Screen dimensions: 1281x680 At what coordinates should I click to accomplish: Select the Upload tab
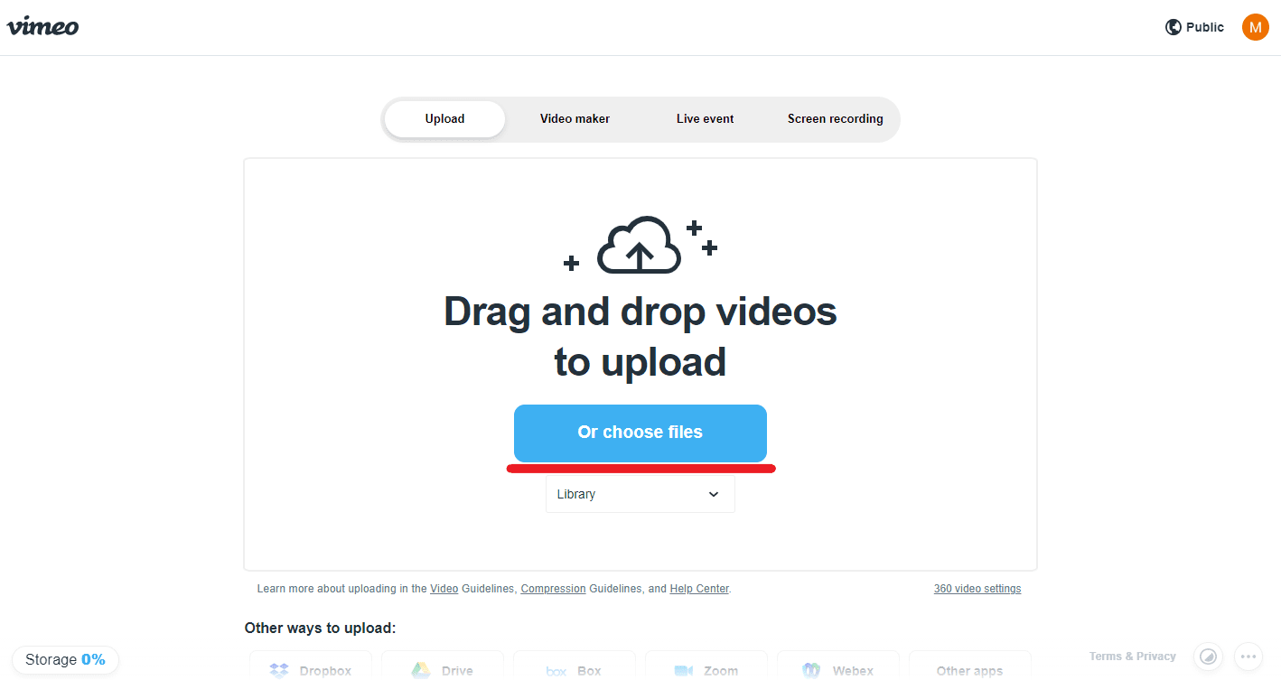[x=444, y=118]
